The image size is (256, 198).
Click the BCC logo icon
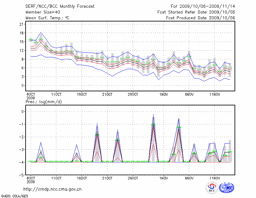coord(212,188)
